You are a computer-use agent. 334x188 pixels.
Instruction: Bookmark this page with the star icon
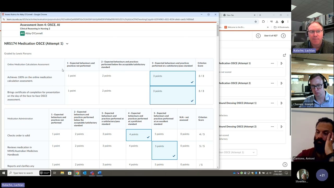[256, 22]
